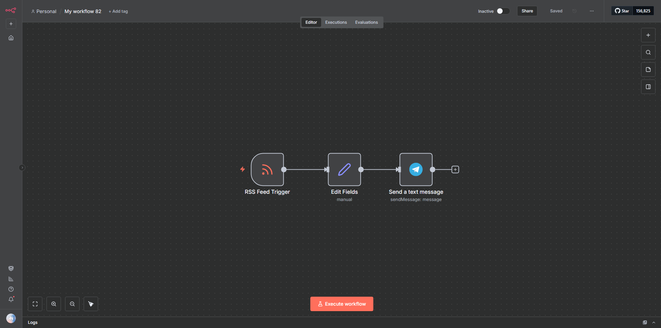Open the Telegram Send a text message node
Screen dimensions: 661x328
(x=416, y=169)
